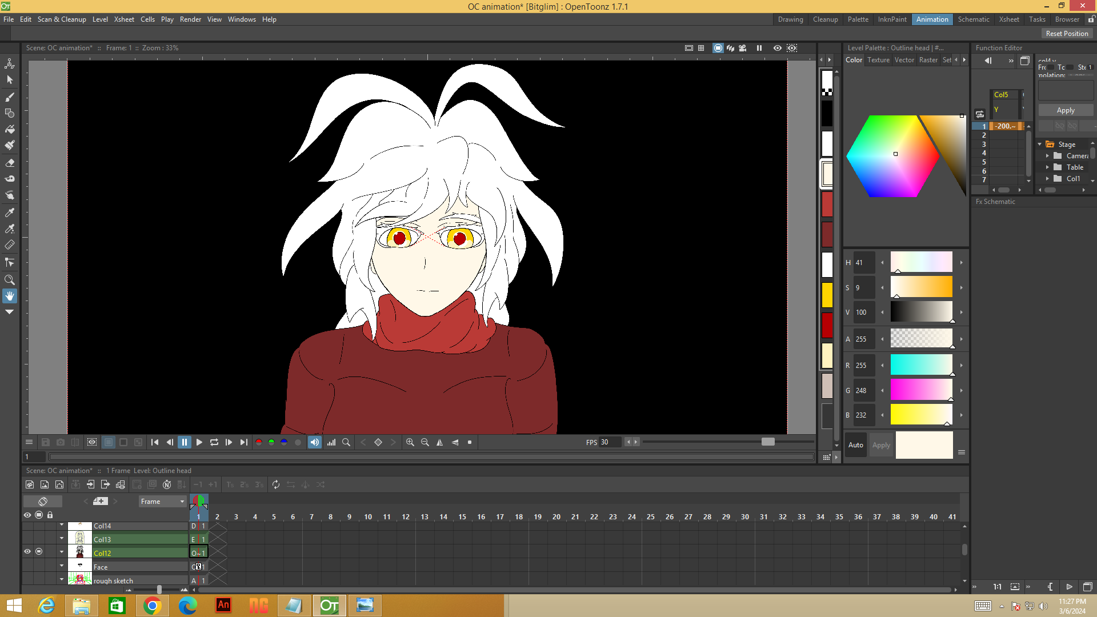This screenshot has width=1097, height=617.
Task: Click the zoom out viewer button
Action: point(425,442)
